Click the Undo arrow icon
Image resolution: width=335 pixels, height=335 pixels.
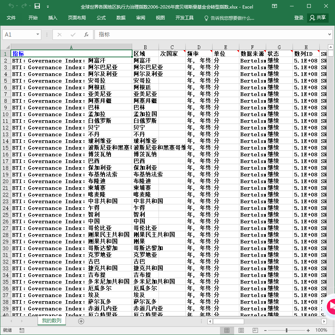click(11, 6)
